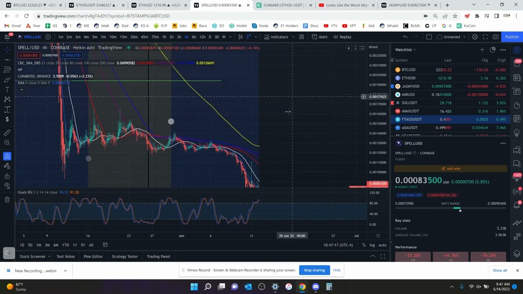Select the crosshair cursor tool
Viewport: 523px width, 294px height.
[7, 50]
